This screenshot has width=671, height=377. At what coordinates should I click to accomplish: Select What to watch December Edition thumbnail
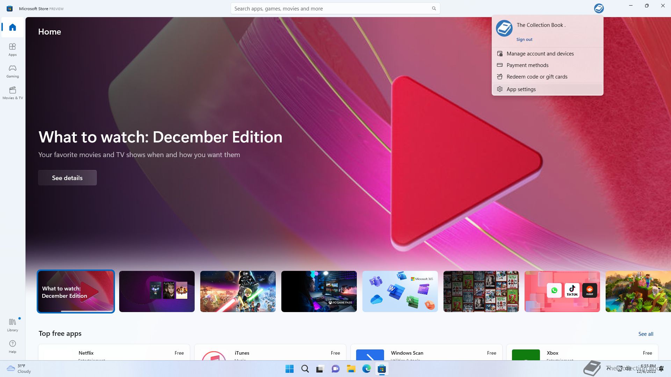tap(76, 291)
